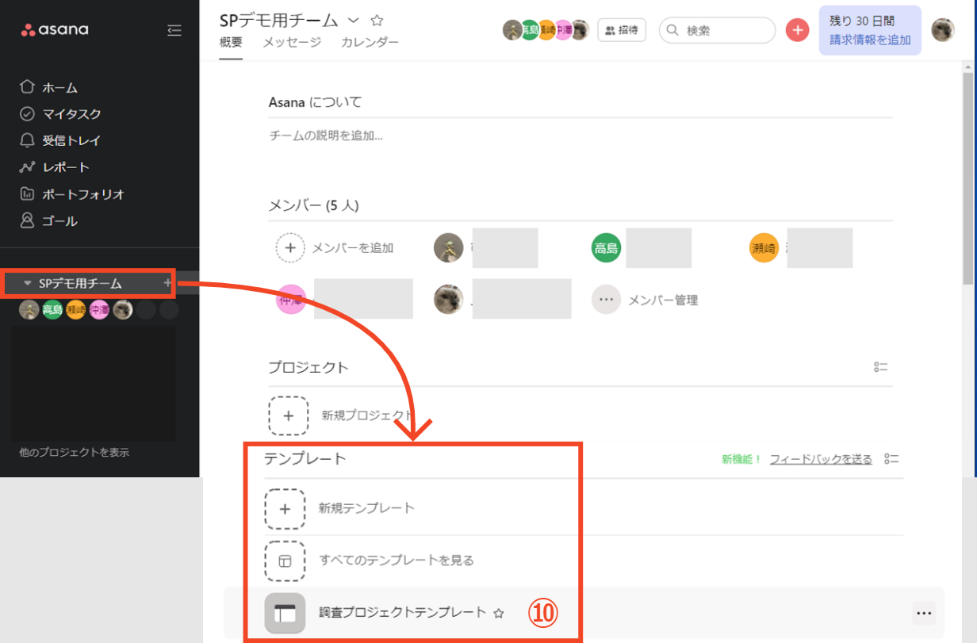
Task: Open the 調査プロジェクトテンプレート template
Action: [x=402, y=612]
